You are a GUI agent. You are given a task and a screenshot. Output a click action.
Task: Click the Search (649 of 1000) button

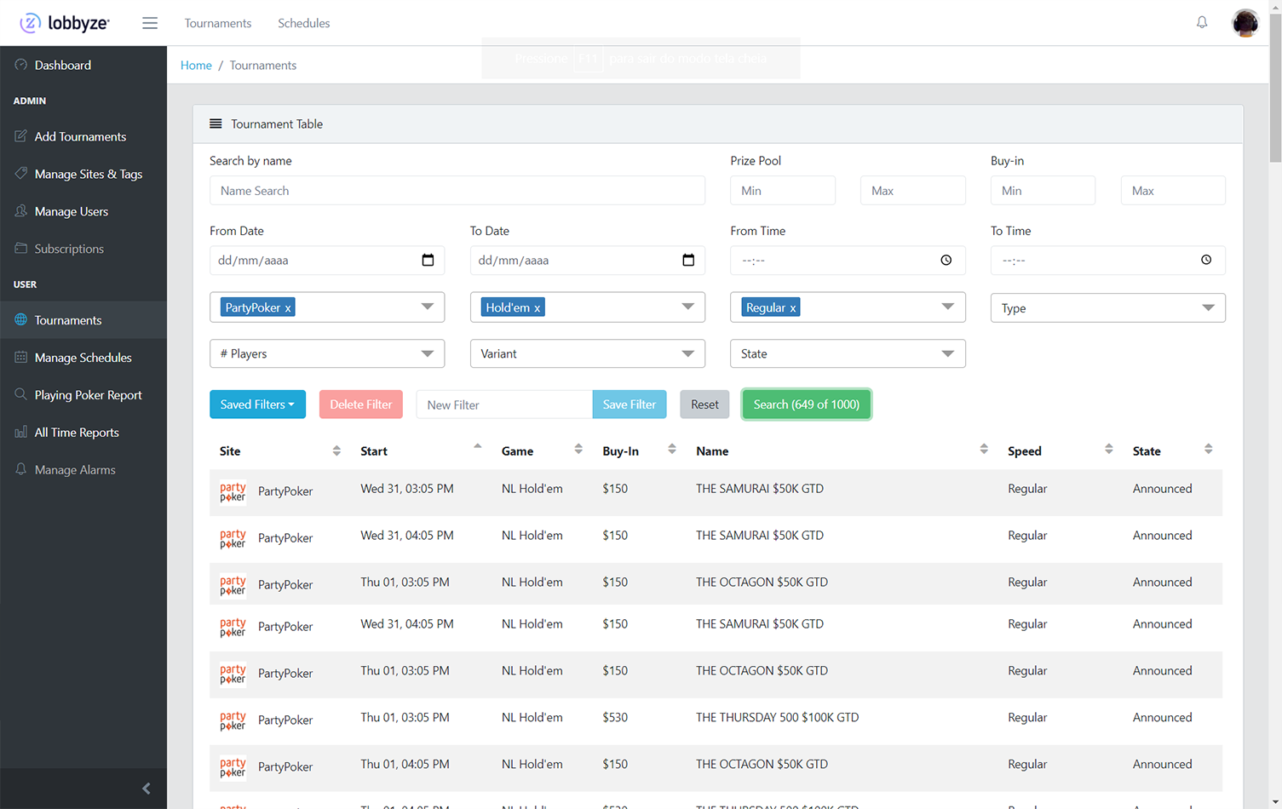coord(807,404)
